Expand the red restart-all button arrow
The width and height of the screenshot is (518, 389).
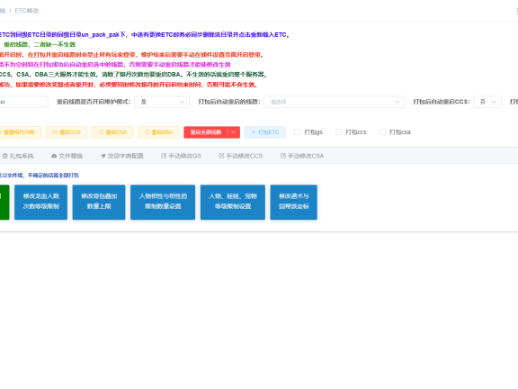234,132
